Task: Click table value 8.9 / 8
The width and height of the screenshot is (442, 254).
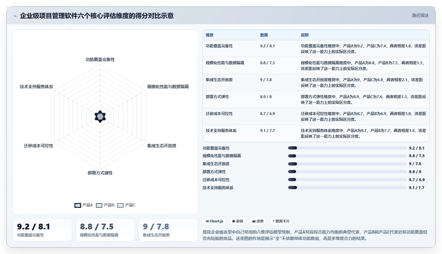Action: tap(266, 97)
